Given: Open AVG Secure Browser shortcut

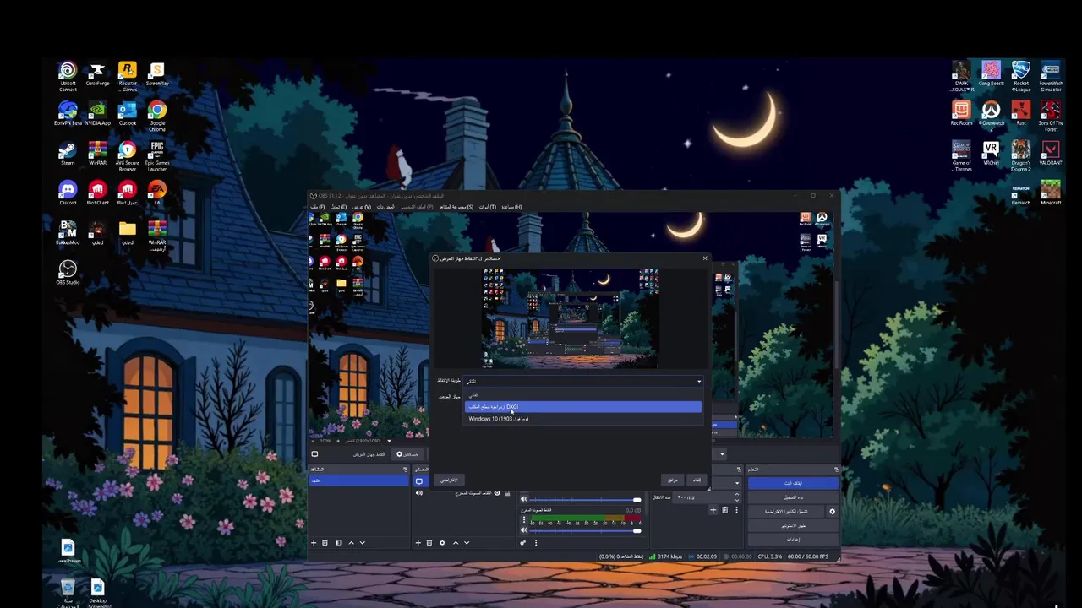Looking at the screenshot, I should coord(128,155).
